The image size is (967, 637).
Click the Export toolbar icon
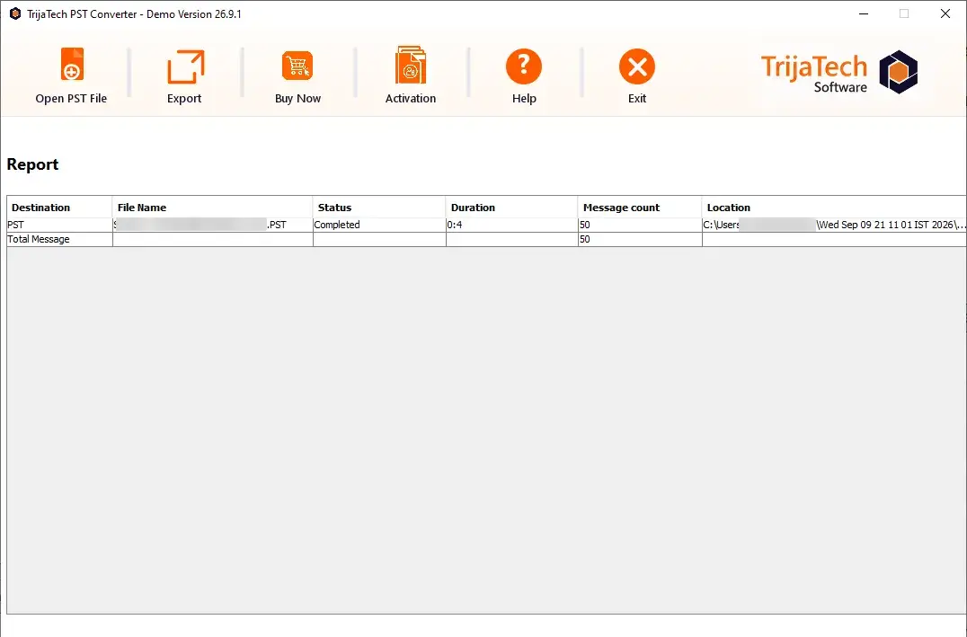pyautogui.click(x=185, y=66)
